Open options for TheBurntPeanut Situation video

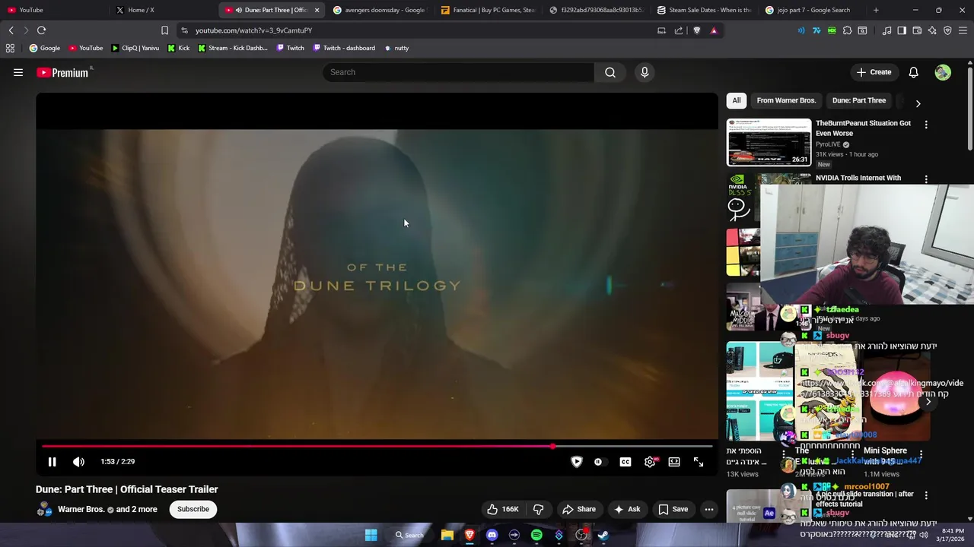pyautogui.click(x=926, y=125)
